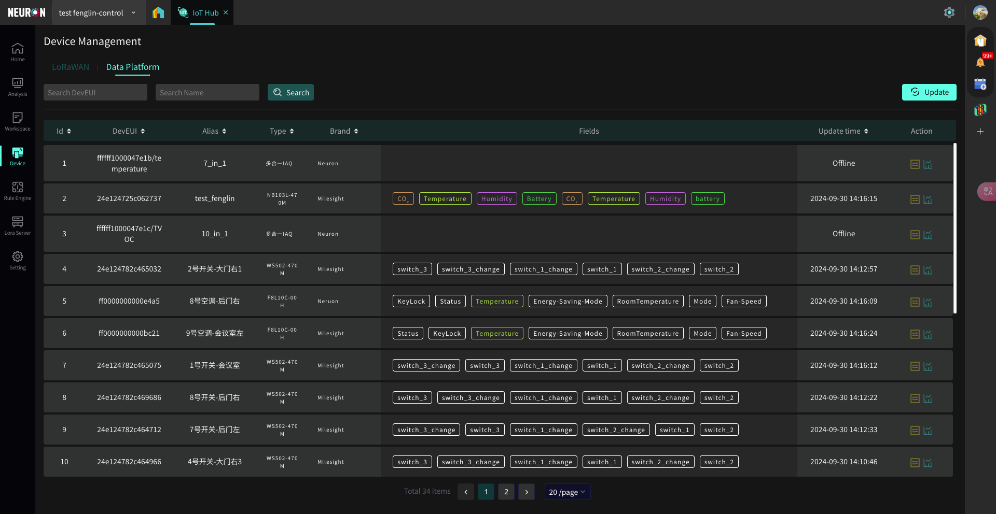Focus the Search DevEUI input field
Screen dimensions: 996x514
coord(95,92)
